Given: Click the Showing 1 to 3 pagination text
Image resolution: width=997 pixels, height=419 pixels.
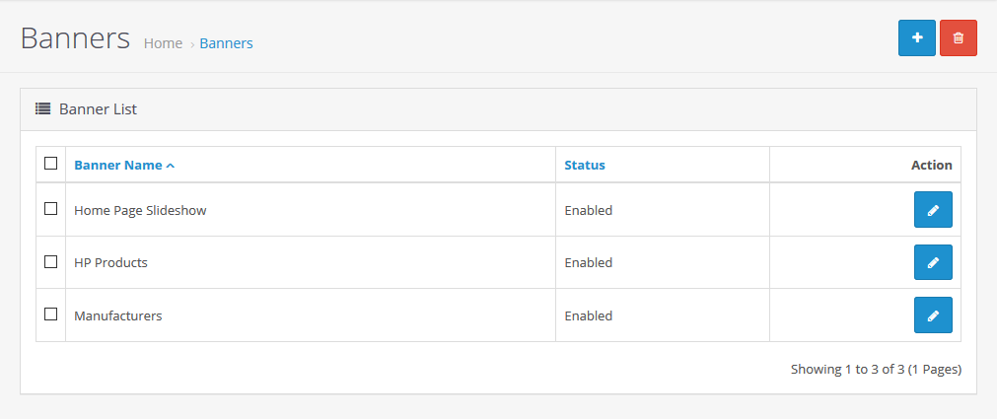Looking at the screenshot, I should (876, 370).
